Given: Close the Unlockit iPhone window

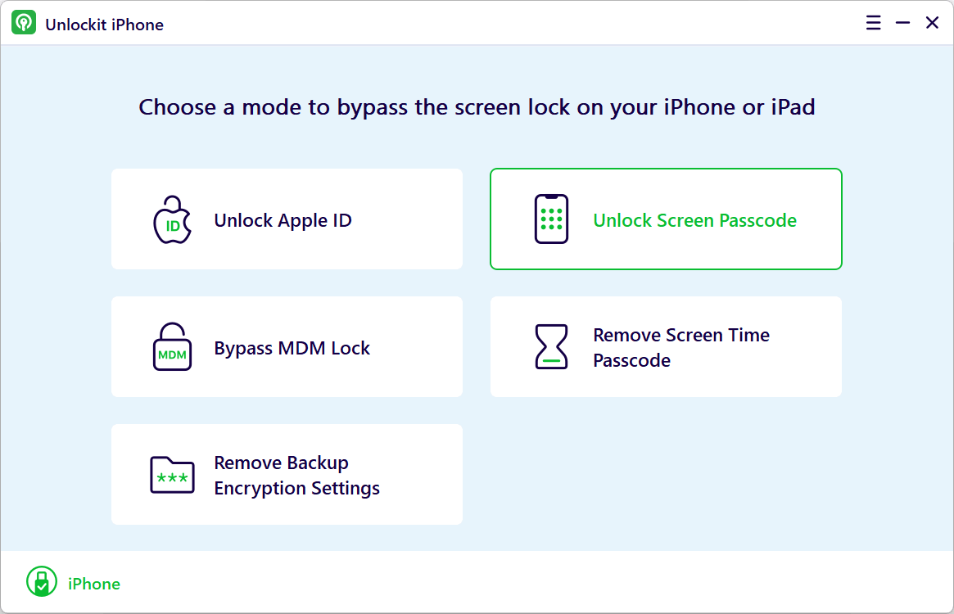Looking at the screenshot, I should pos(932,23).
